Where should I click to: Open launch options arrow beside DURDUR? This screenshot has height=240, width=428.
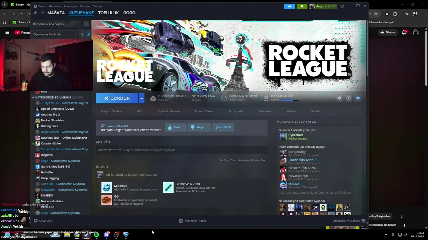click(x=142, y=98)
